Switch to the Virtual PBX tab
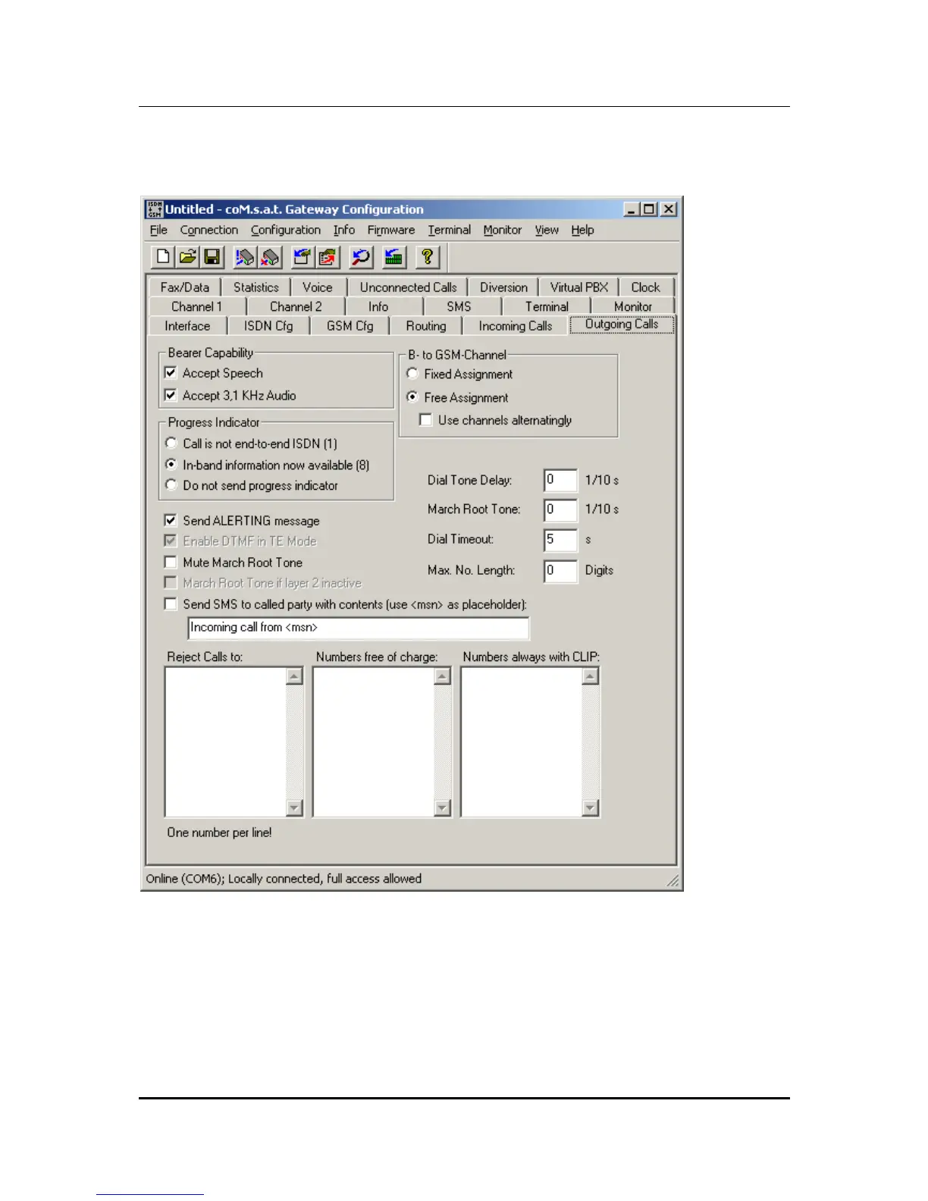 [x=579, y=287]
